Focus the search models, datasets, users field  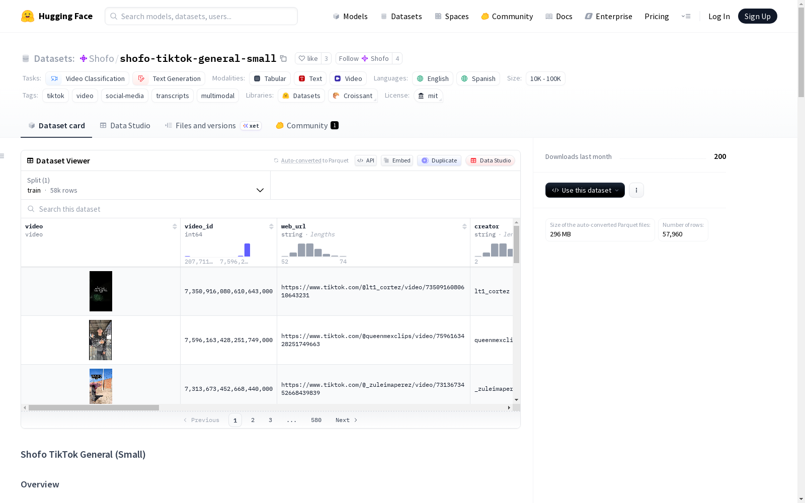pos(201,16)
